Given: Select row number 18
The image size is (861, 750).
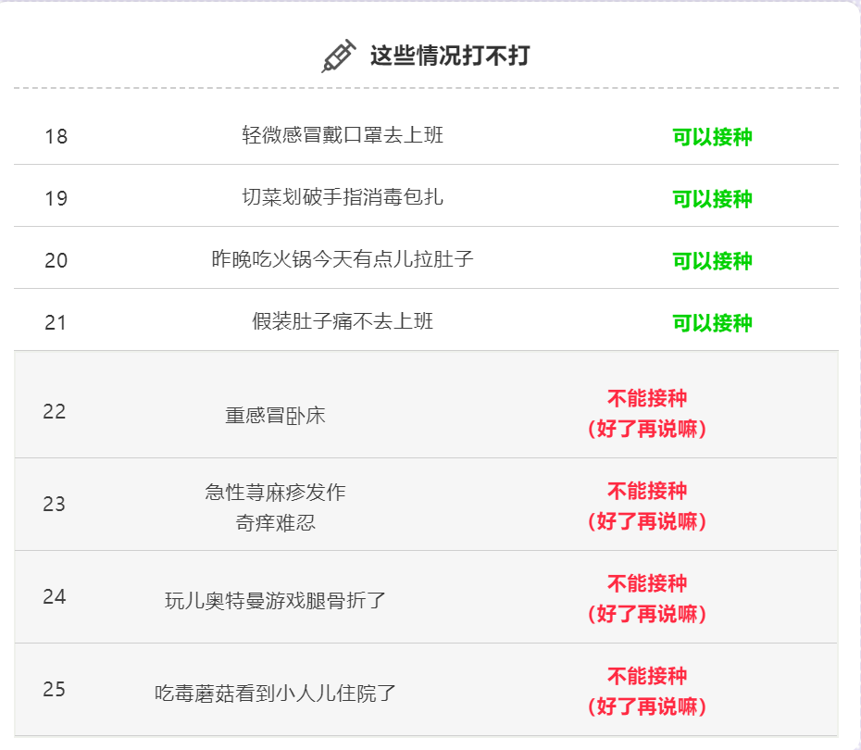Looking at the screenshot, I should pos(56,136).
